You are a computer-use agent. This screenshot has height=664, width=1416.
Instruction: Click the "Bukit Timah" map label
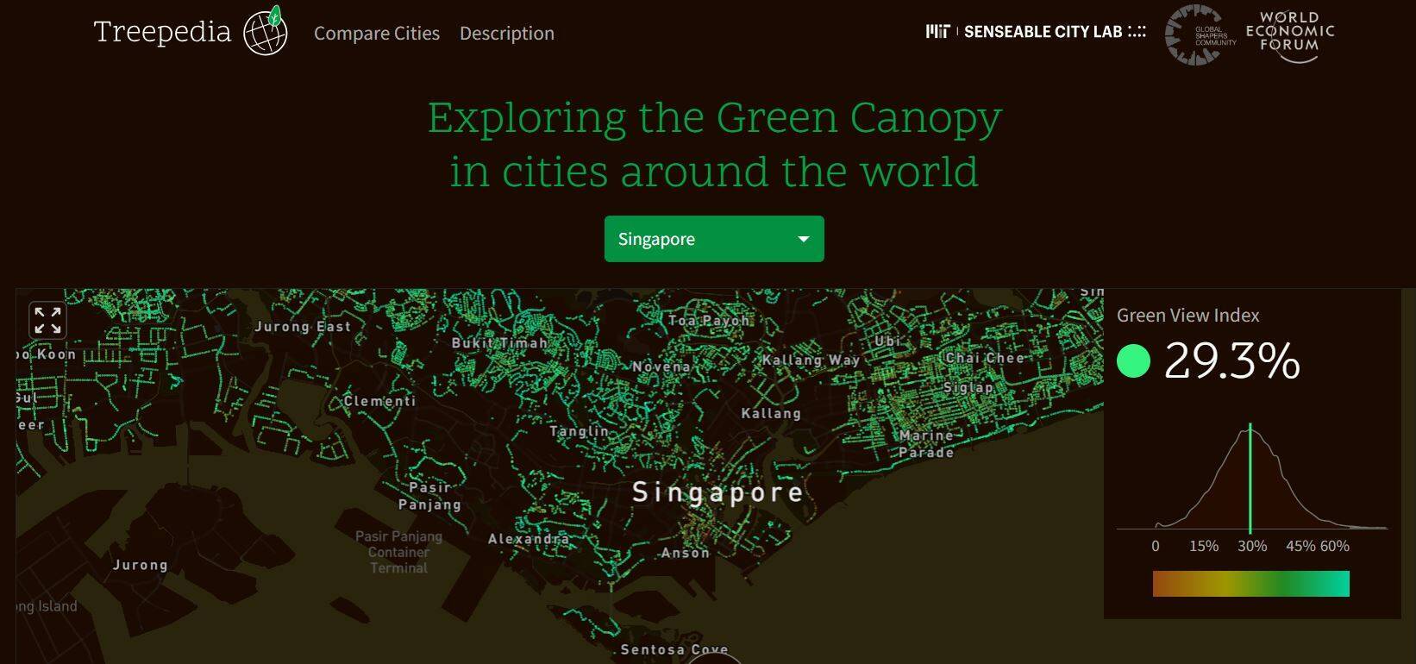[499, 343]
